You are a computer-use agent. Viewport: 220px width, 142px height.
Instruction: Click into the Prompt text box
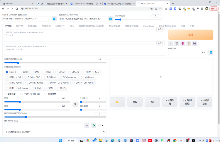(x=85, y=36)
